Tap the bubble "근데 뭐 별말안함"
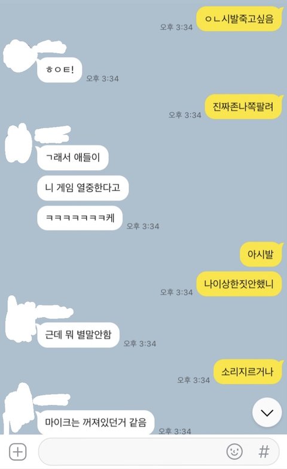Screen dimensions: 287x469 (78, 335)
